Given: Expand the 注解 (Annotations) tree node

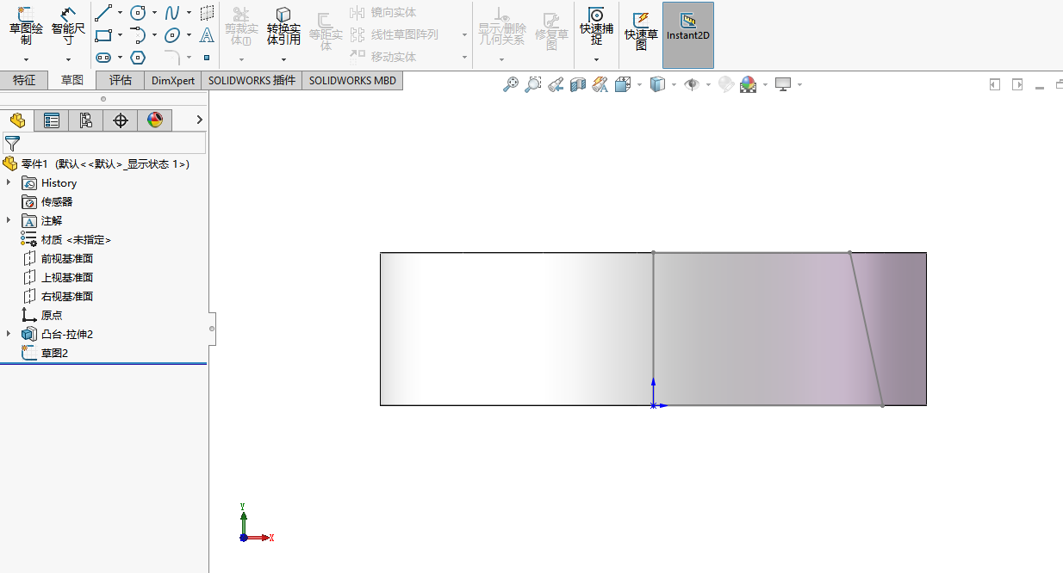Looking at the screenshot, I should pyautogui.click(x=9, y=220).
